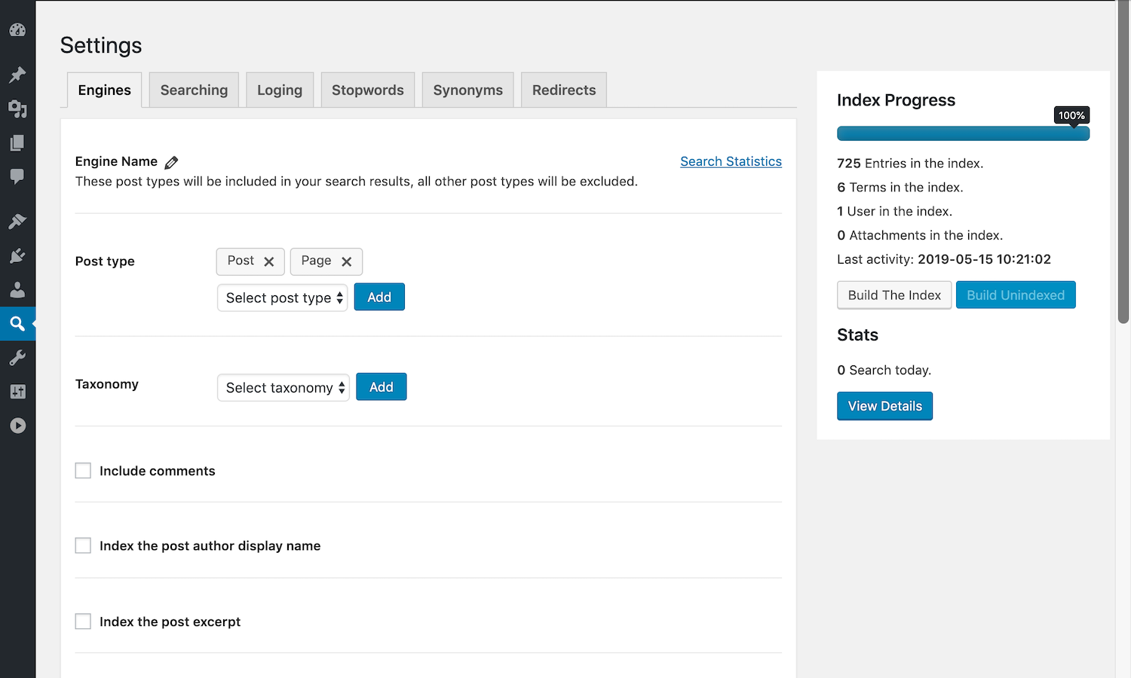Open the Select post type dropdown
Viewport: 1131px width, 678px height.
click(282, 298)
